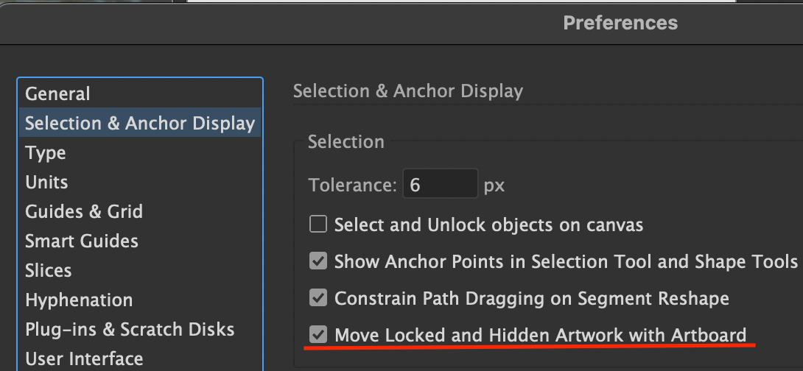Viewport: 803px width, 371px height.
Task: Open the General preferences section
Action: tap(57, 94)
